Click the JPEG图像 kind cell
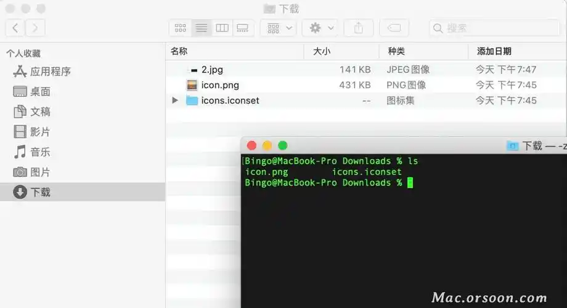 (x=408, y=70)
